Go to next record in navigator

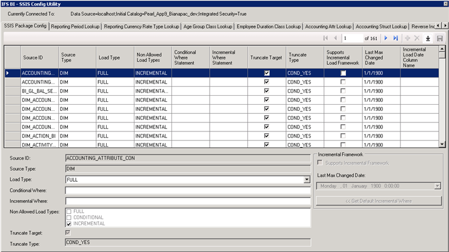coord(386,38)
